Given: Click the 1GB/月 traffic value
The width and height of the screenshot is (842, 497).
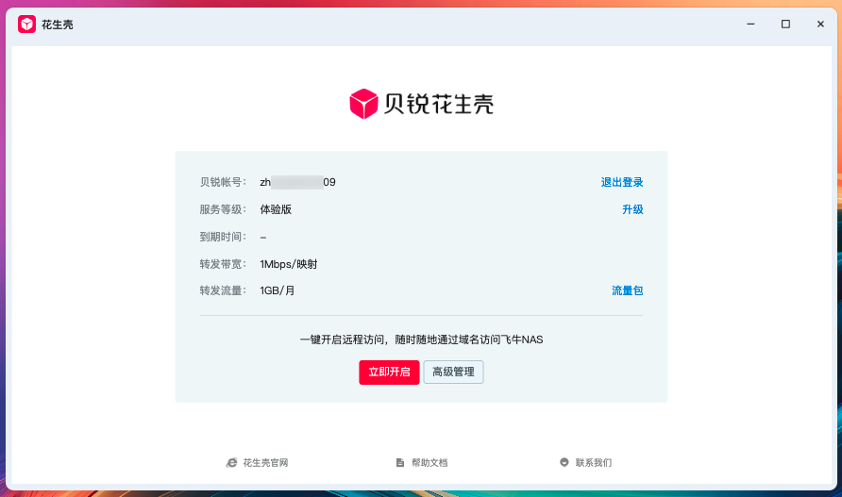Looking at the screenshot, I should click(x=278, y=290).
